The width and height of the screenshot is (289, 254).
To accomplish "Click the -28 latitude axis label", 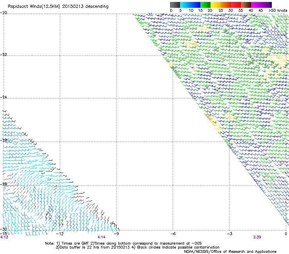I will pyautogui.click(x=4, y=184).
